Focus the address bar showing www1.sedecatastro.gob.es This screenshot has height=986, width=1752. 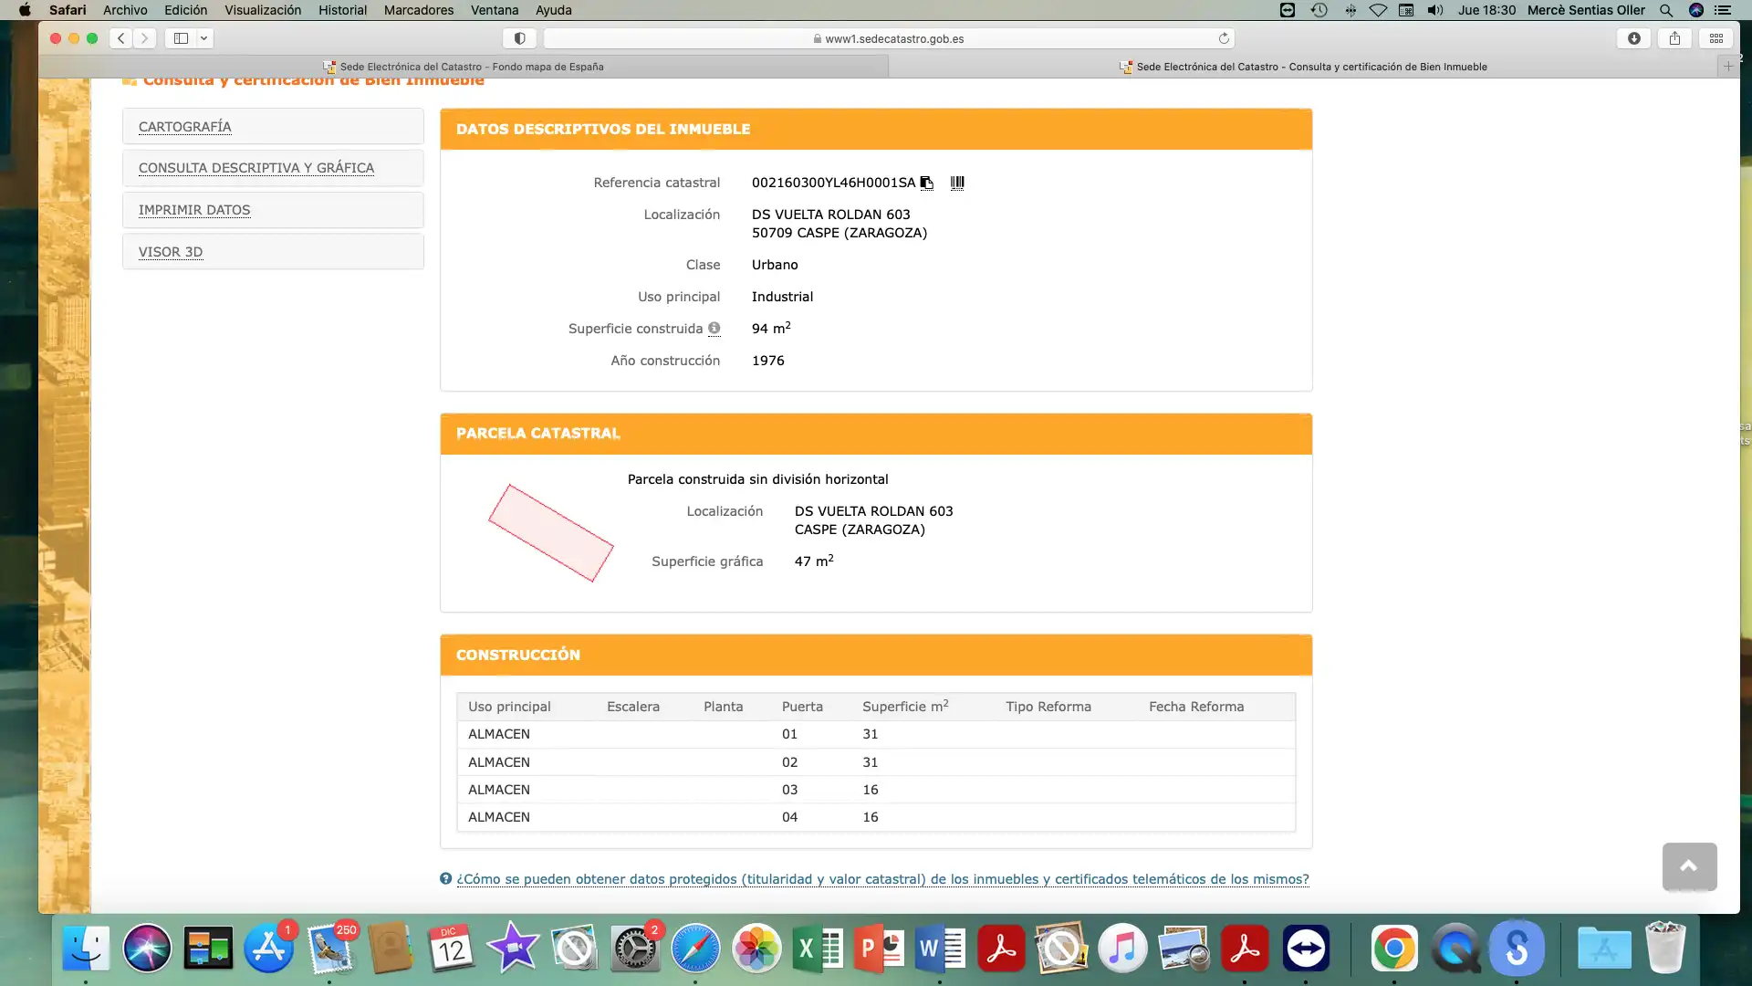889,38
